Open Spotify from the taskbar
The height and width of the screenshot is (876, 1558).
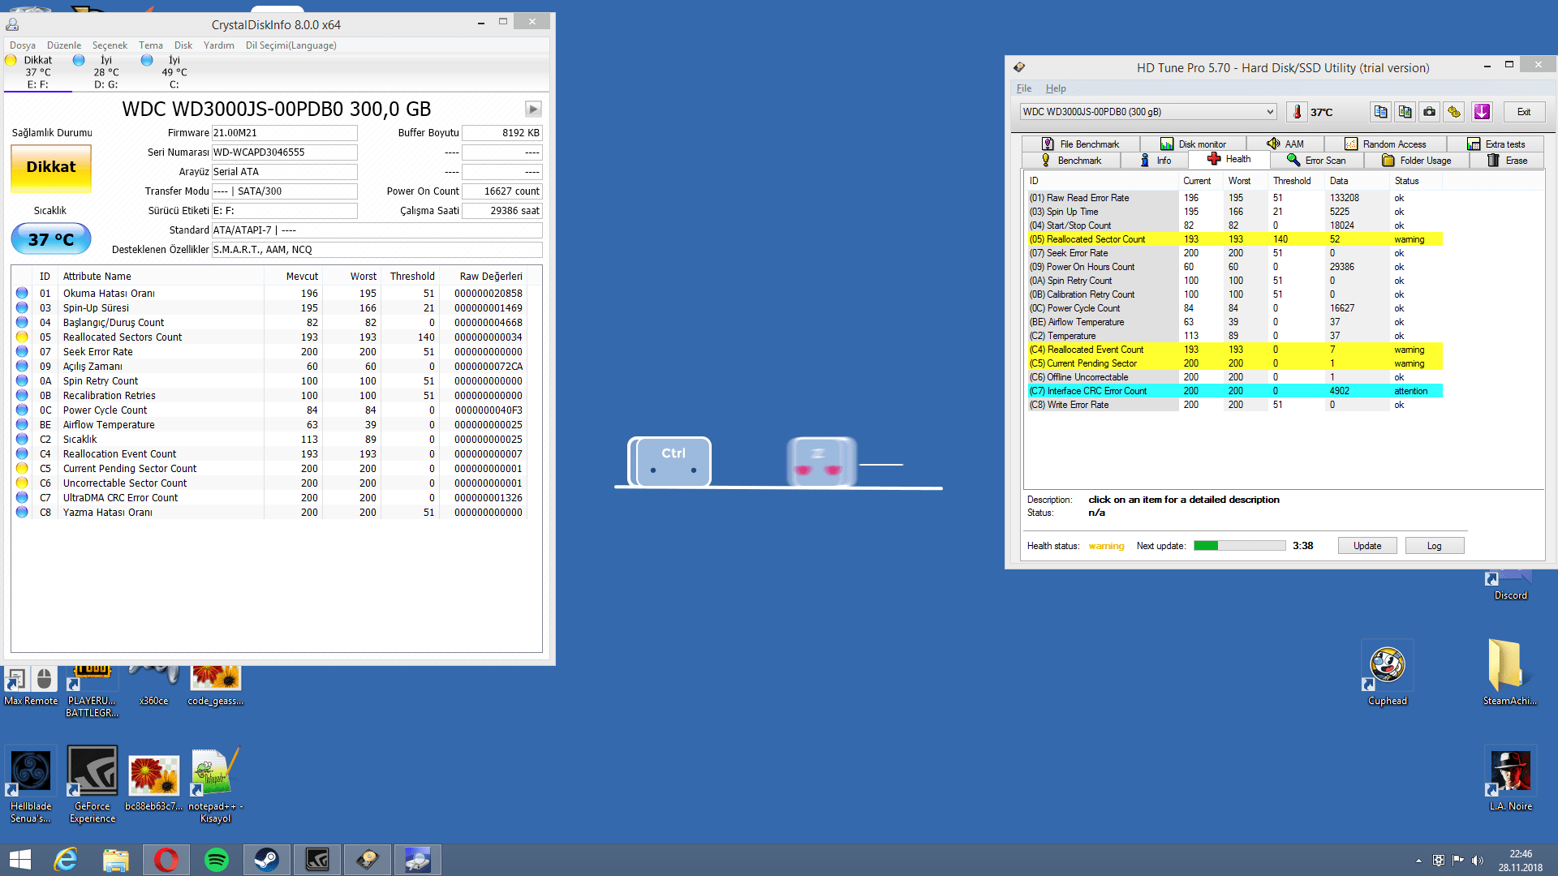click(x=217, y=860)
